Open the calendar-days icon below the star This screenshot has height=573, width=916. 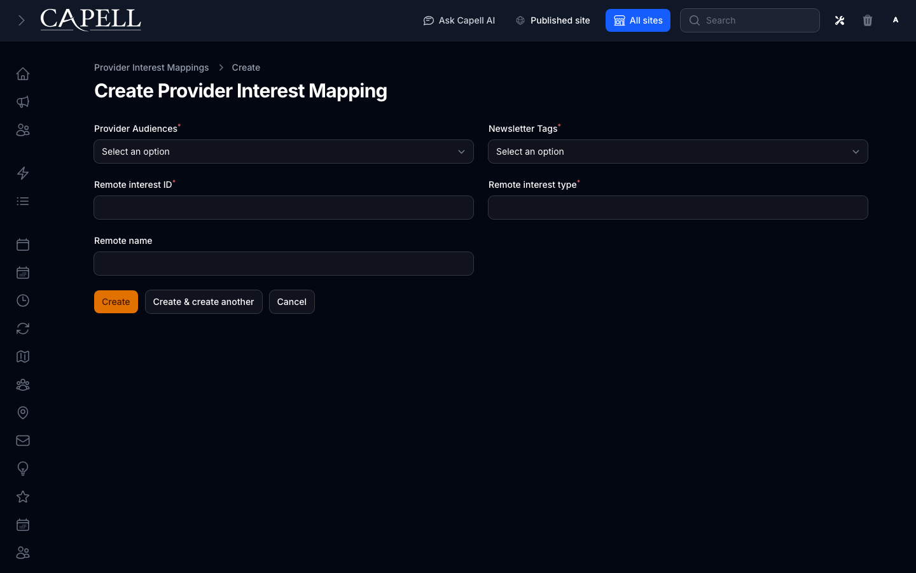(x=23, y=525)
